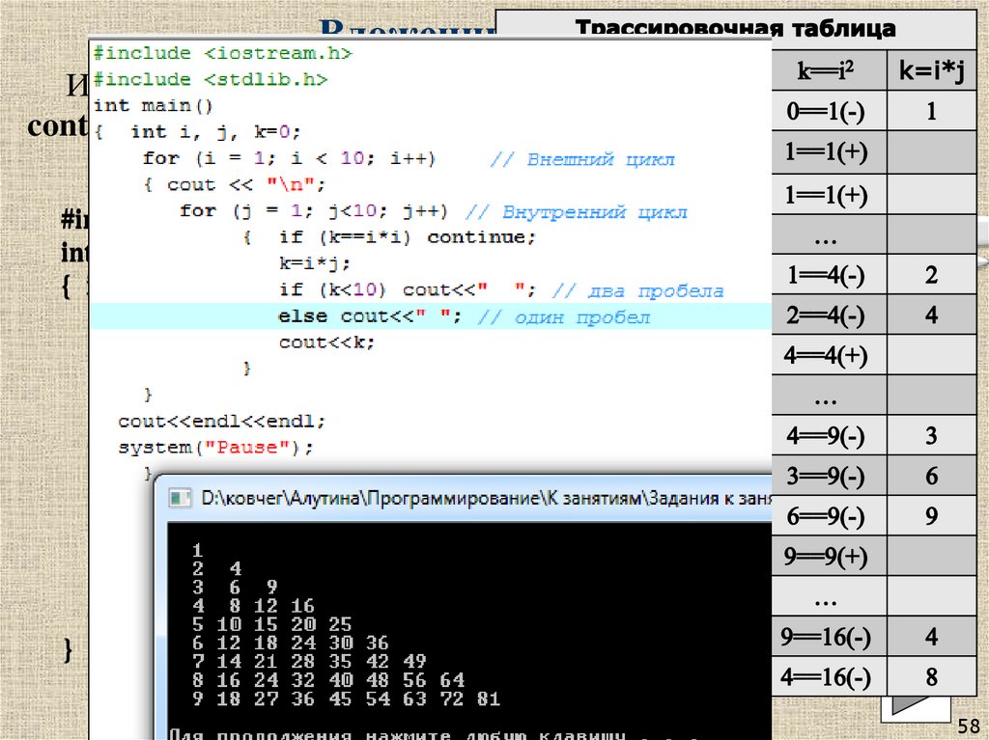Click the '#include <iostream.h>' code line
The image size is (989, 740).
[222, 53]
